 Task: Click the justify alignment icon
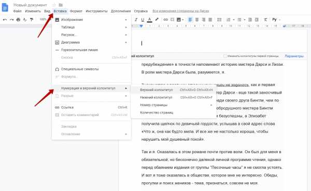(x=210, y=20)
